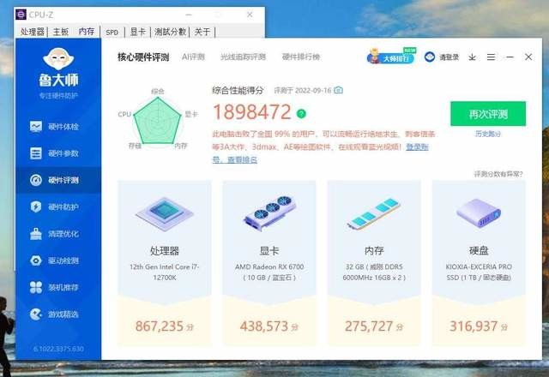The width and height of the screenshot is (549, 377).
Task: Click the green question mark by score
Action: [301, 113]
